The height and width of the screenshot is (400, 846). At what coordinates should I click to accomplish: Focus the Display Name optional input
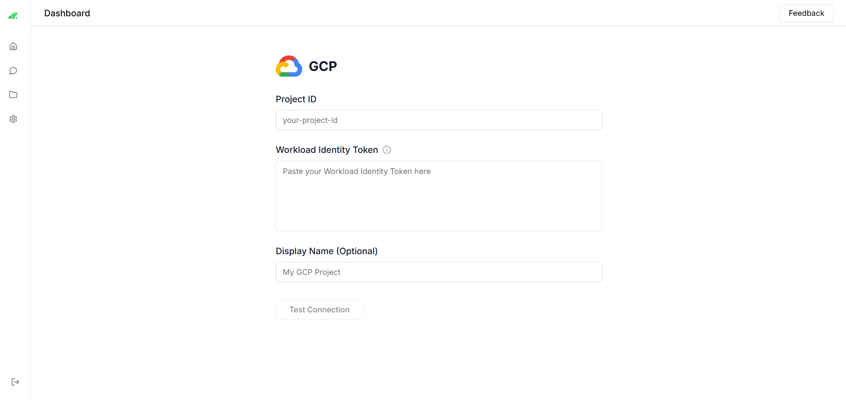point(438,272)
